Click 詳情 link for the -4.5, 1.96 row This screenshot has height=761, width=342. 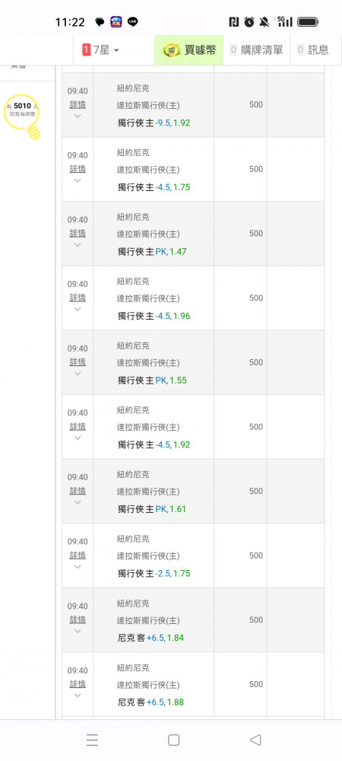[x=78, y=298]
